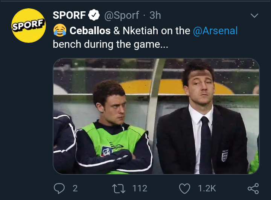The image size is (271, 200).
Task: Click the retweet count of 112
Action: tap(139, 188)
